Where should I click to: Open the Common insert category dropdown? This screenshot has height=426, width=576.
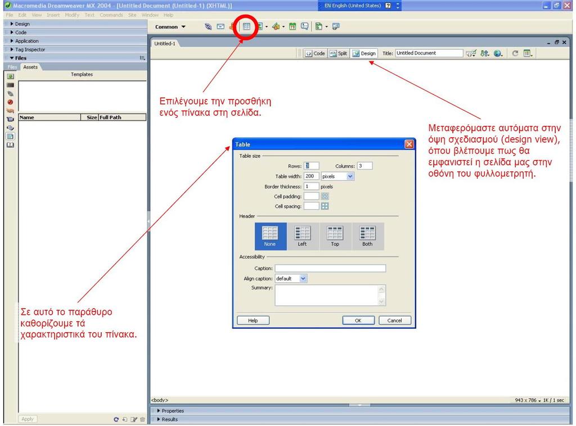tap(170, 27)
